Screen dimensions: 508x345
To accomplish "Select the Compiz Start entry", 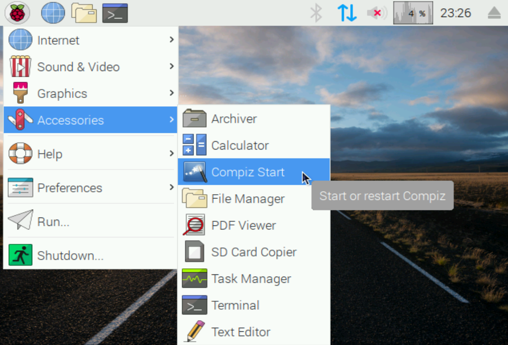I will point(254,172).
